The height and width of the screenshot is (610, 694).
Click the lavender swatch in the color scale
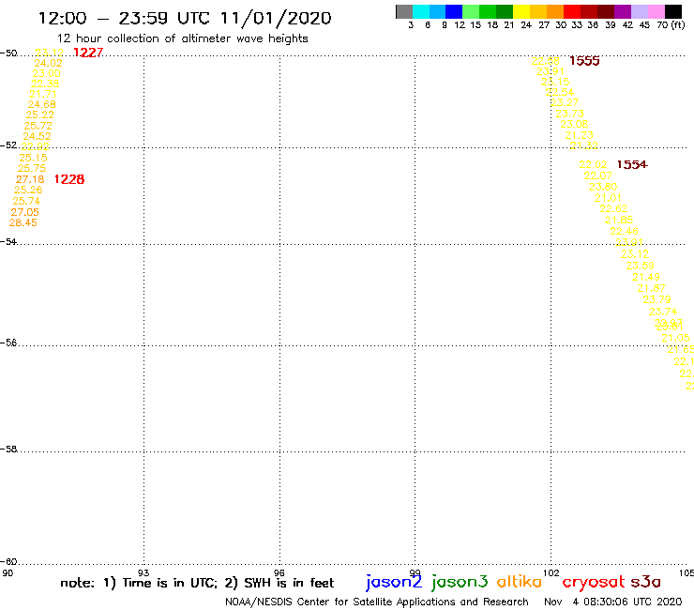pos(639,11)
